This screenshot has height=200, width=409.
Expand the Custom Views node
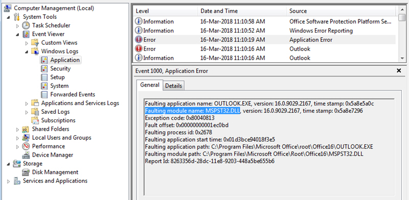[x=27, y=43]
